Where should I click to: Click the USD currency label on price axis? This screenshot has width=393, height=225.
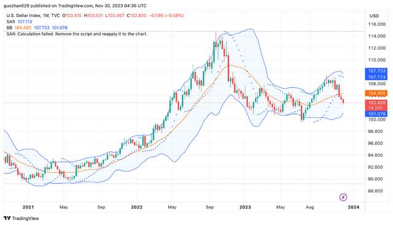click(x=374, y=16)
